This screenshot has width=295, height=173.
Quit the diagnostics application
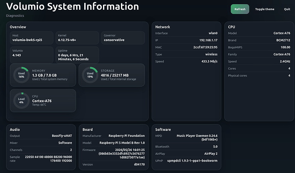point(287,9)
